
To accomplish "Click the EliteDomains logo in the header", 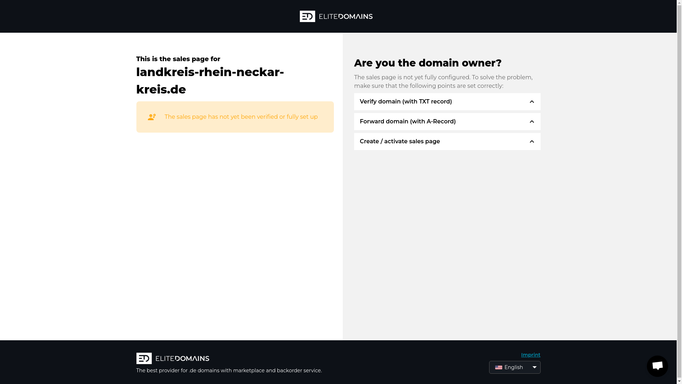I will tap(336, 16).
